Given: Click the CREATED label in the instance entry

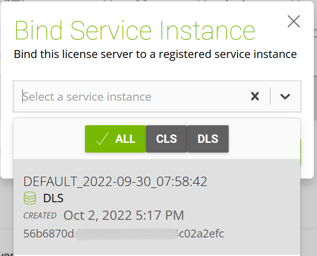Looking at the screenshot, I should [x=40, y=216].
